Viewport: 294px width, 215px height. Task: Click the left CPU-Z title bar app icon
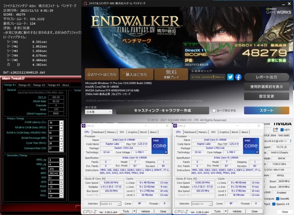click(84, 126)
